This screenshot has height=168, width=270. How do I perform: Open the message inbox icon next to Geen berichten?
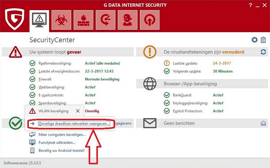(263, 123)
